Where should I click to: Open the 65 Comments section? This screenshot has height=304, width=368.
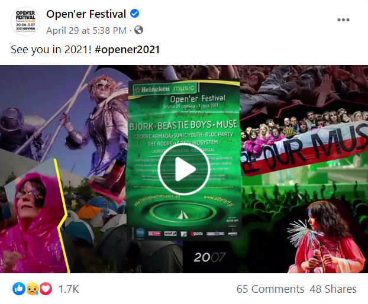[x=270, y=289]
